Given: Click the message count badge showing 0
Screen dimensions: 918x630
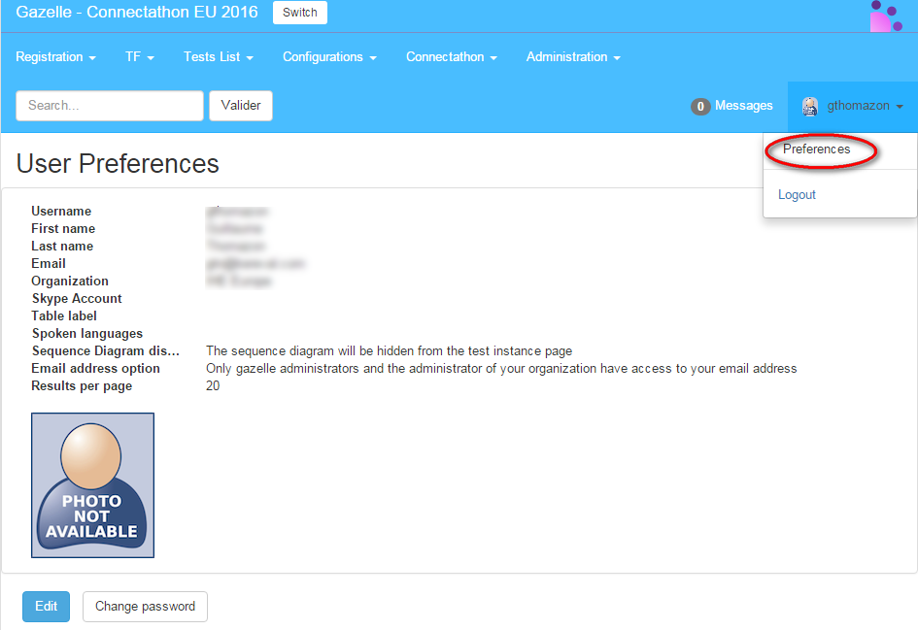Looking at the screenshot, I should [700, 107].
